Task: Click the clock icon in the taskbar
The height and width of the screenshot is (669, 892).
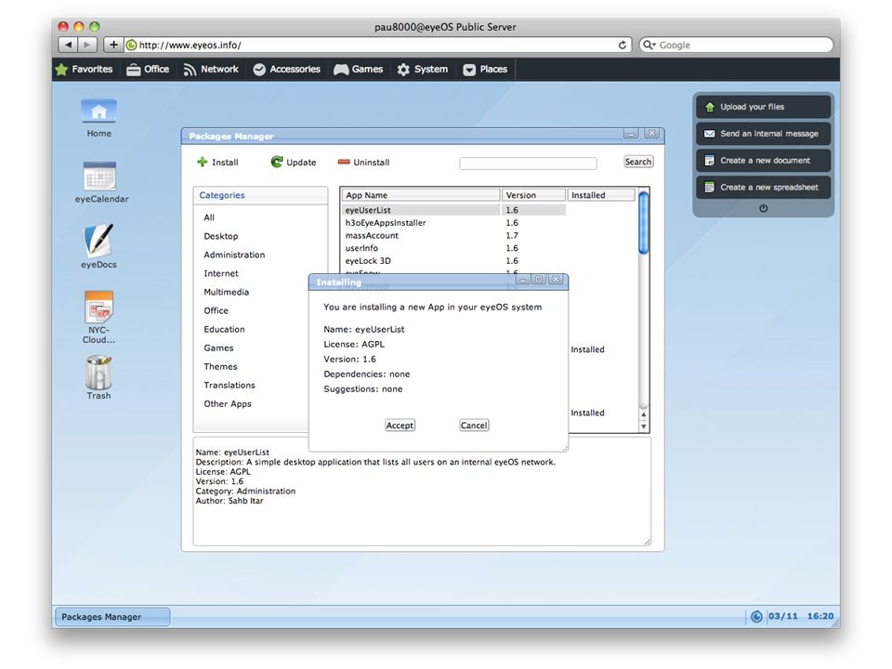Action: (756, 616)
